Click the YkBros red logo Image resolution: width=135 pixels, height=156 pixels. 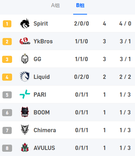coord(25,41)
